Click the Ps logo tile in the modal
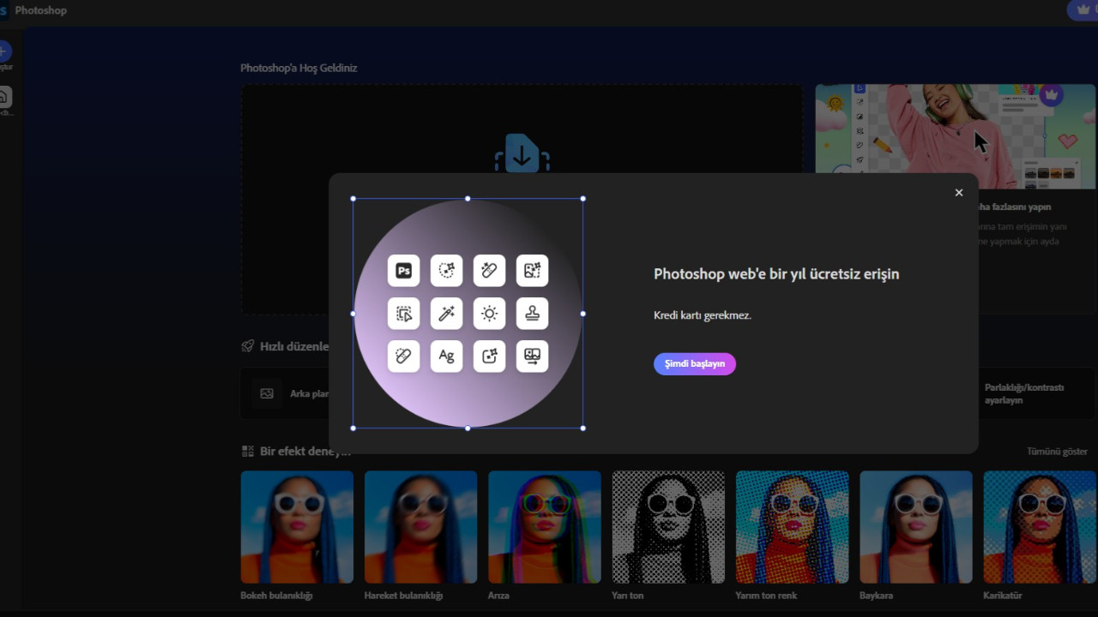 (x=403, y=271)
